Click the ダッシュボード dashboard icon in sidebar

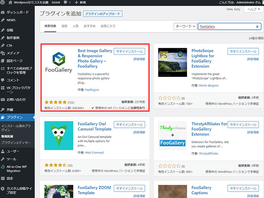click(3, 13)
